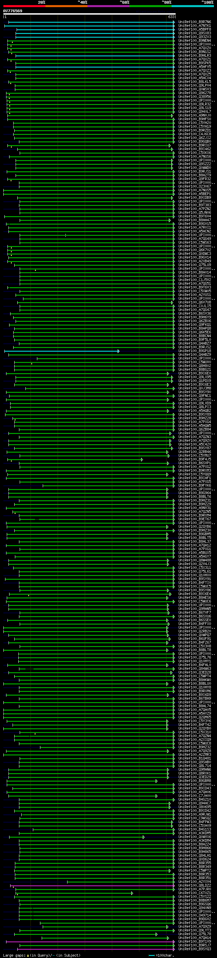Image resolution: width=217 pixels, height=958 pixels.
Task: Select hit UniRef100_B8LKL5
Action: (194, 82)
